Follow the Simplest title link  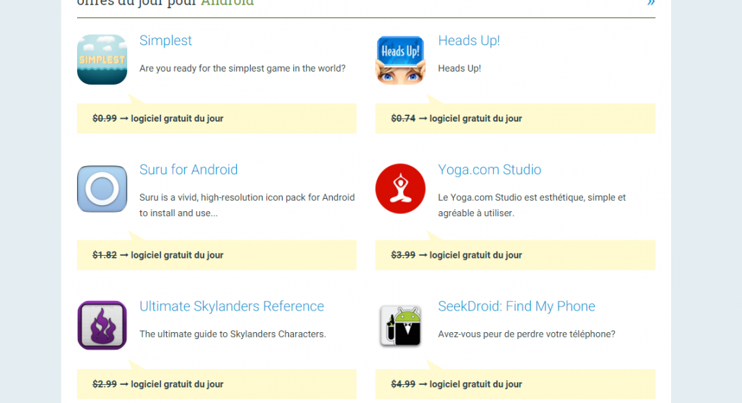165,41
